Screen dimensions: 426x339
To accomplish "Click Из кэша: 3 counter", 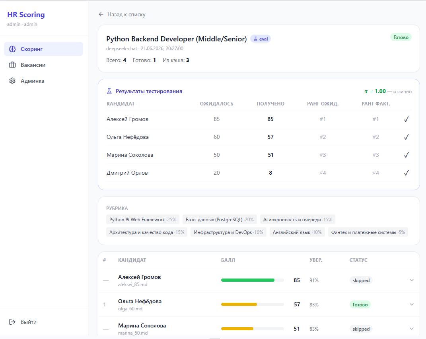I will point(176,60).
